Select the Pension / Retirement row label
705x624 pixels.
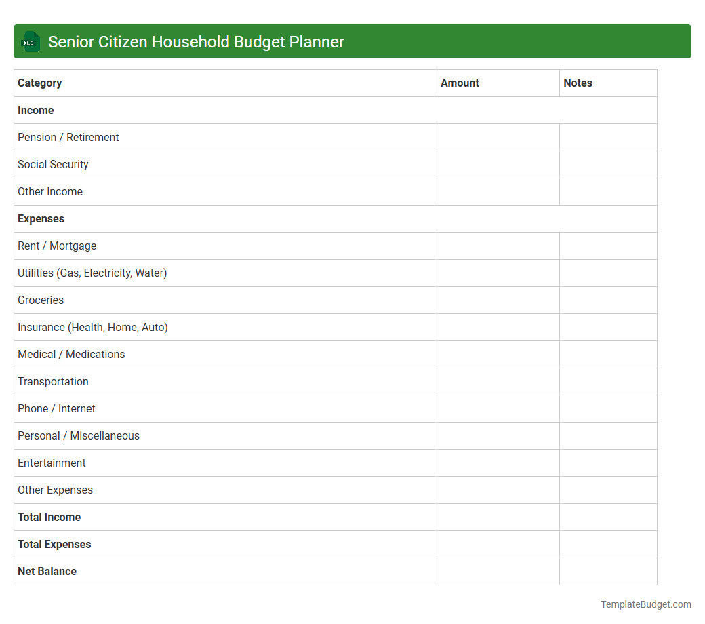click(x=68, y=137)
